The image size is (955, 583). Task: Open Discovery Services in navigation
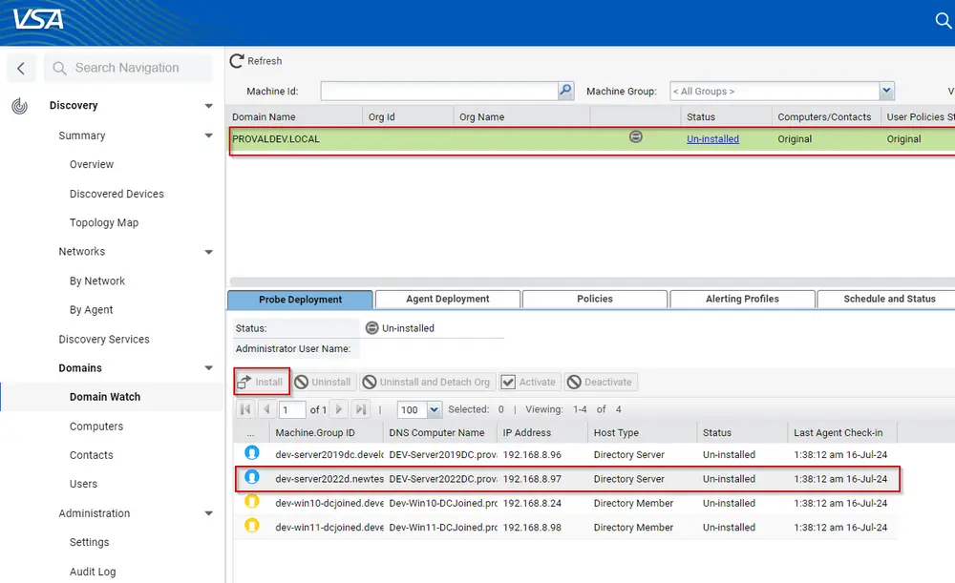coord(103,339)
